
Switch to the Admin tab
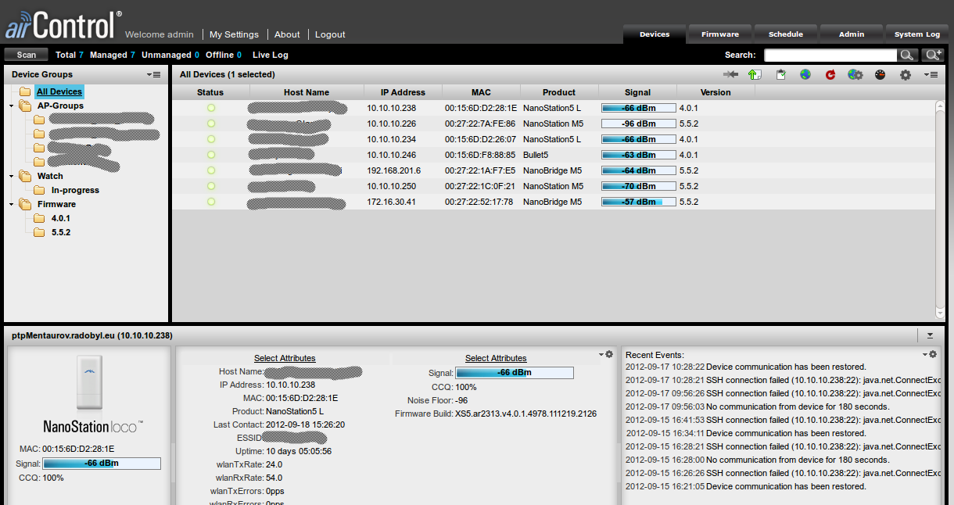click(852, 34)
